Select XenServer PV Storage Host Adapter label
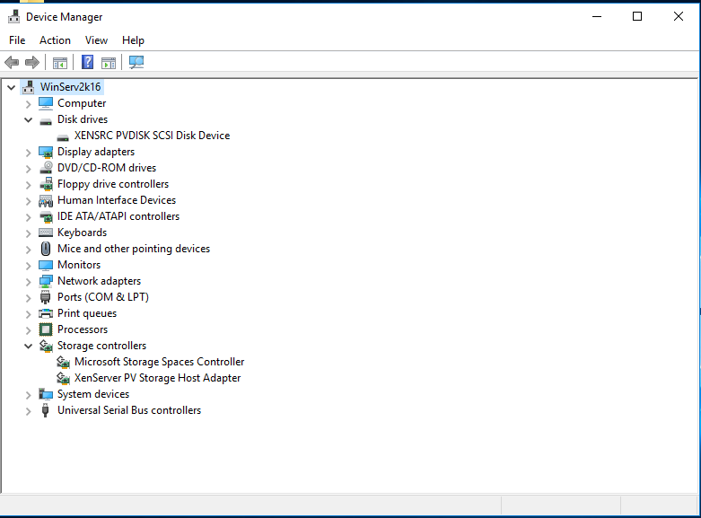701x518 pixels. [x=157, y=378]
